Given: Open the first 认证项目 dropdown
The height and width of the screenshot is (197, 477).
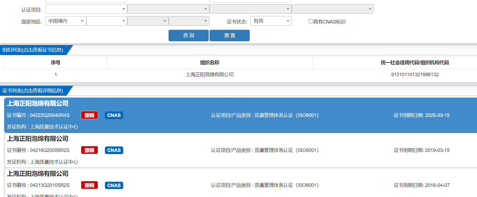Looking at the screenshot, I should [86, 9].
